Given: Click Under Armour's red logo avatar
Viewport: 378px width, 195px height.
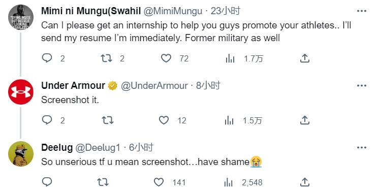Looking at the screenshot, I should (x=21, y=92).
